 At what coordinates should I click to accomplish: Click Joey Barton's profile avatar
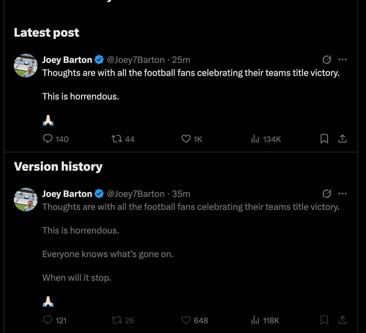[x=25, y=66]
